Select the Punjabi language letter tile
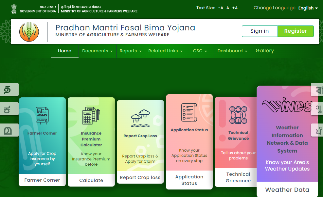The image size is (323, 197). coord(317,130)
